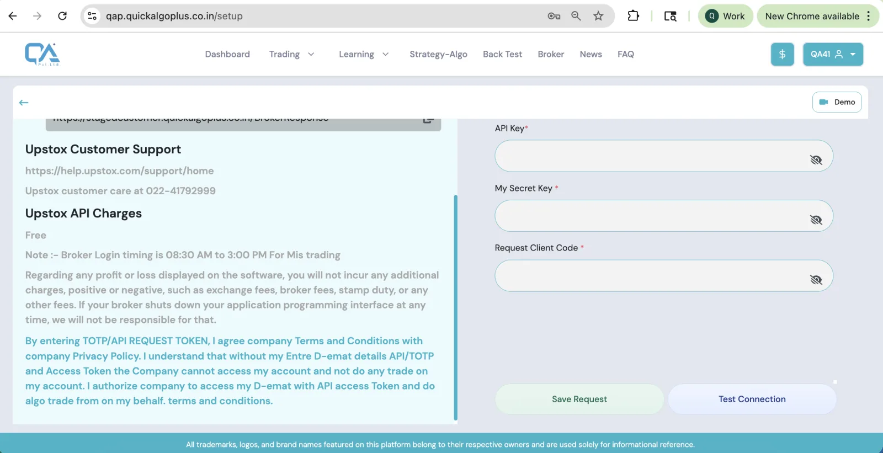Click the trademarks disclaimer footer text
Viewport: 883px width, 453px height.
440,444
